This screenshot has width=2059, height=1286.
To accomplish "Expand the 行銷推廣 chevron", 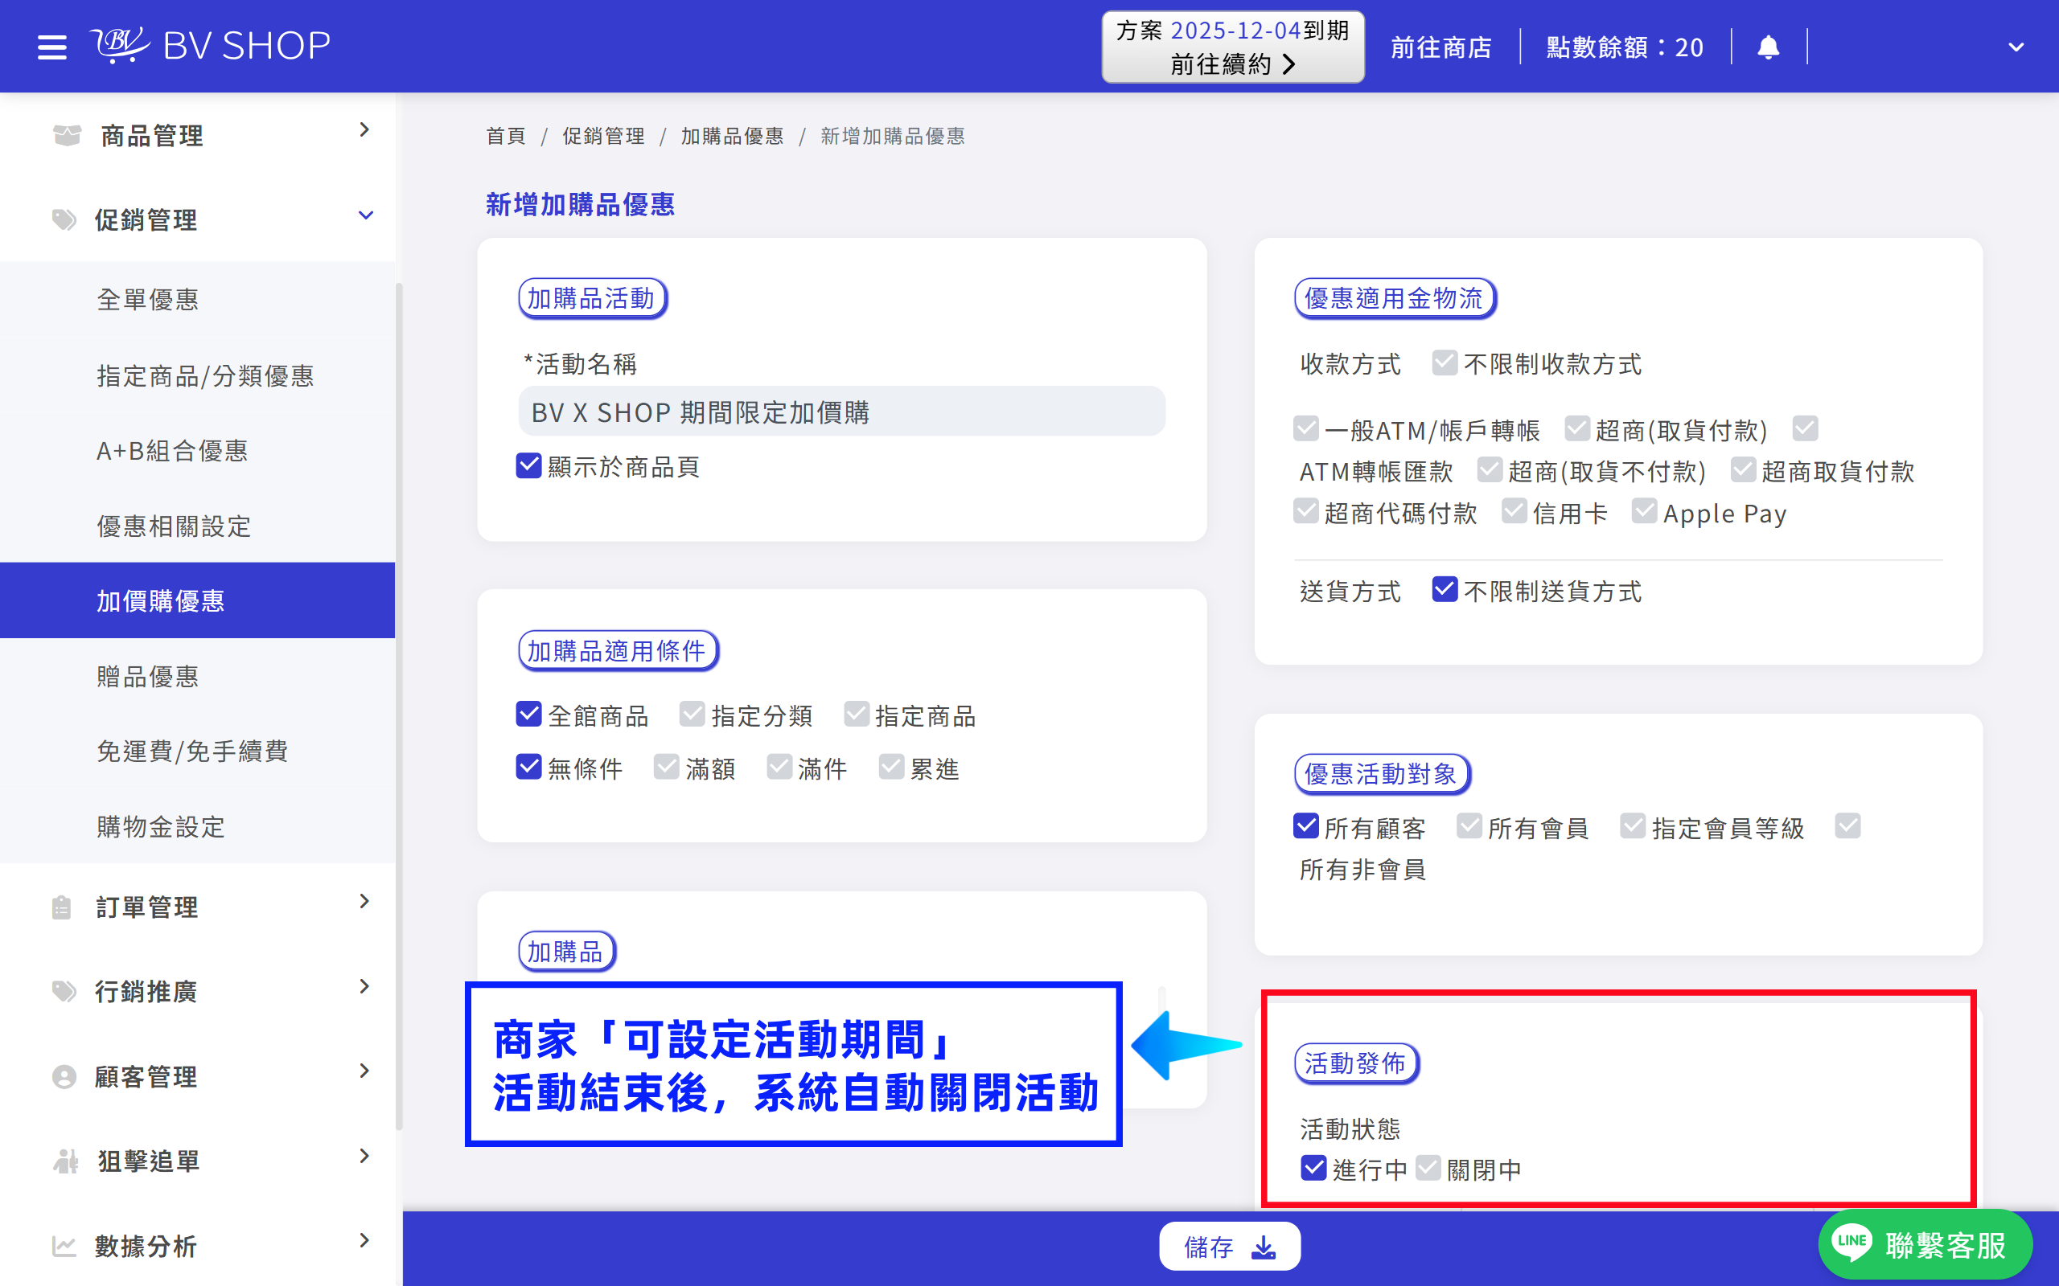I will 364,987.
